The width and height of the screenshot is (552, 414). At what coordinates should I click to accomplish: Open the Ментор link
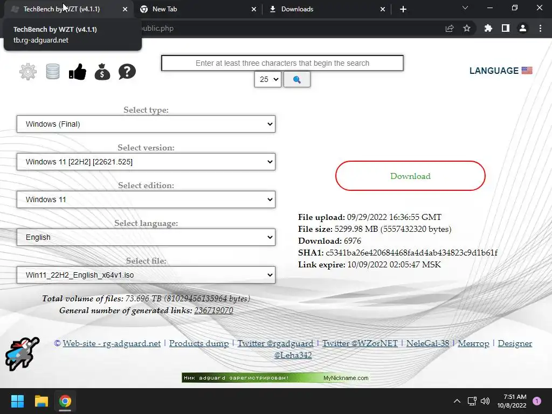473,343
